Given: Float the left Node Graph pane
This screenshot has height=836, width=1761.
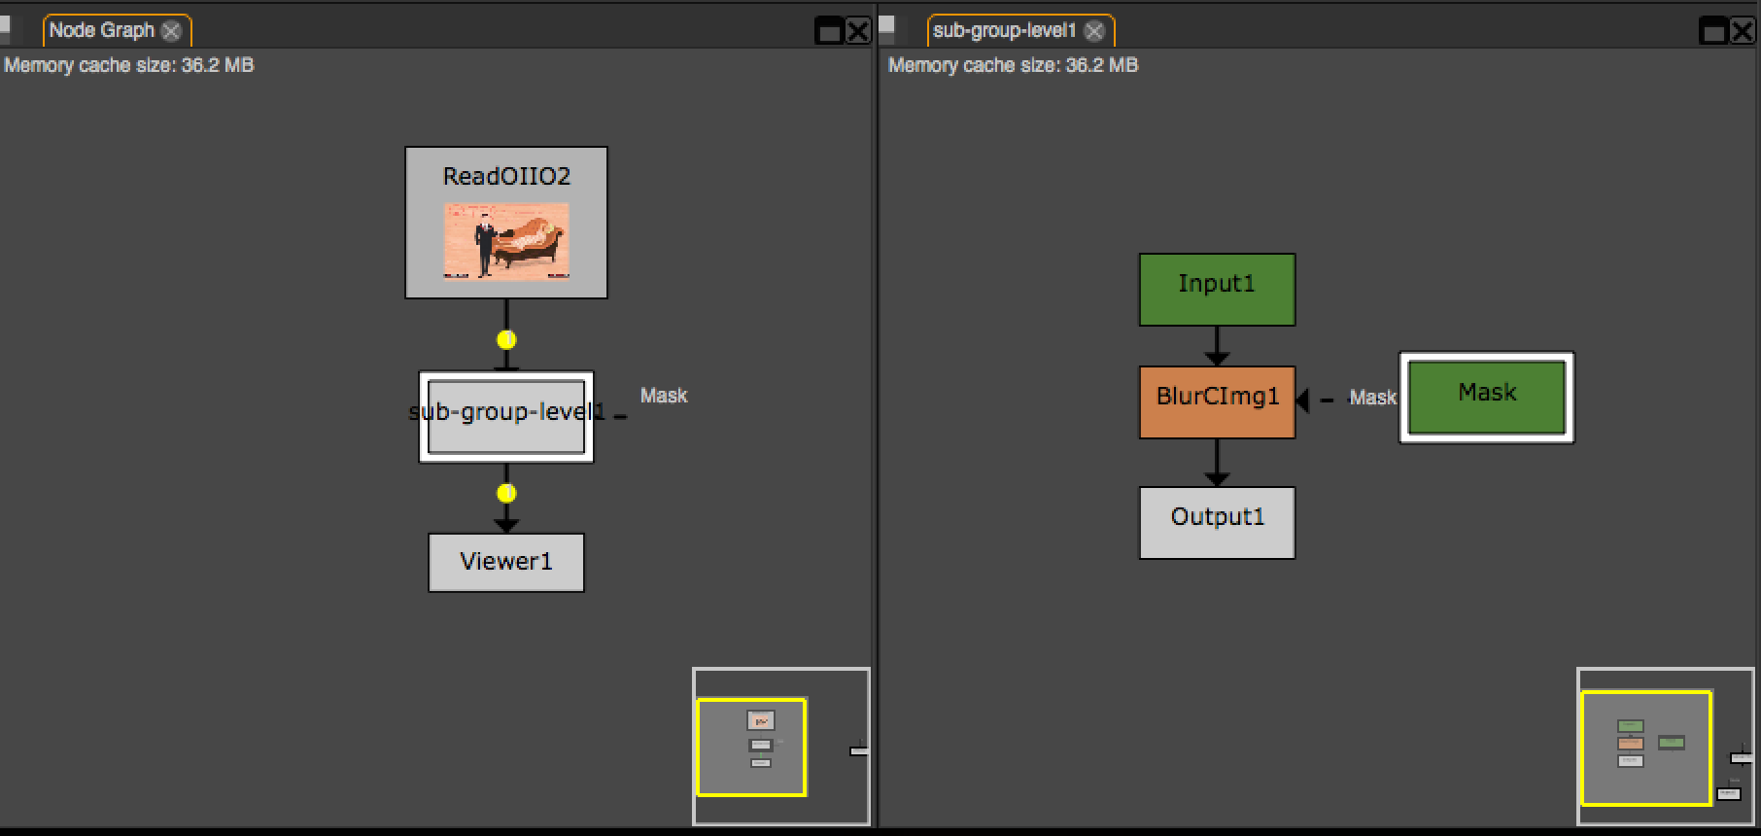Looking at the screenshot, I should [x=829, y=32].
